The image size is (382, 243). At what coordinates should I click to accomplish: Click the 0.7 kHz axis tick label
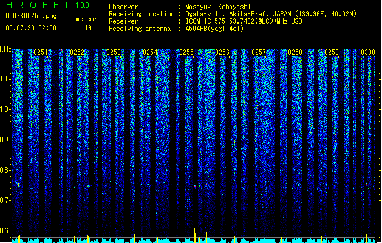point(5,200)
